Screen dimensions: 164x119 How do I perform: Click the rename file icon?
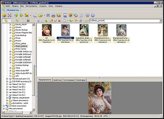click(55, 21)
